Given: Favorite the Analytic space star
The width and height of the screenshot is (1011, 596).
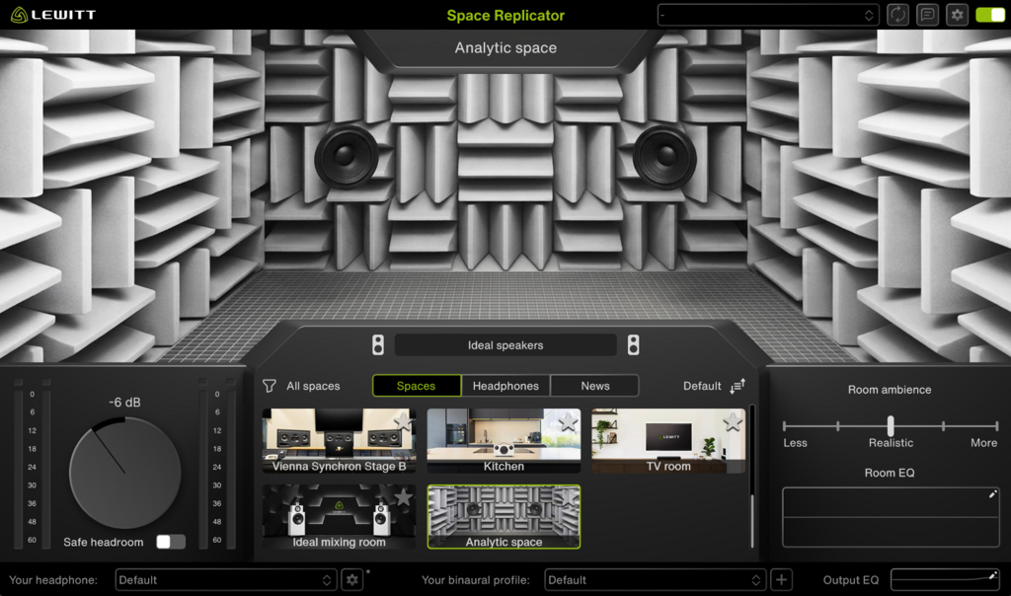Looking at the screenshot, I should [x=568, y=496].
